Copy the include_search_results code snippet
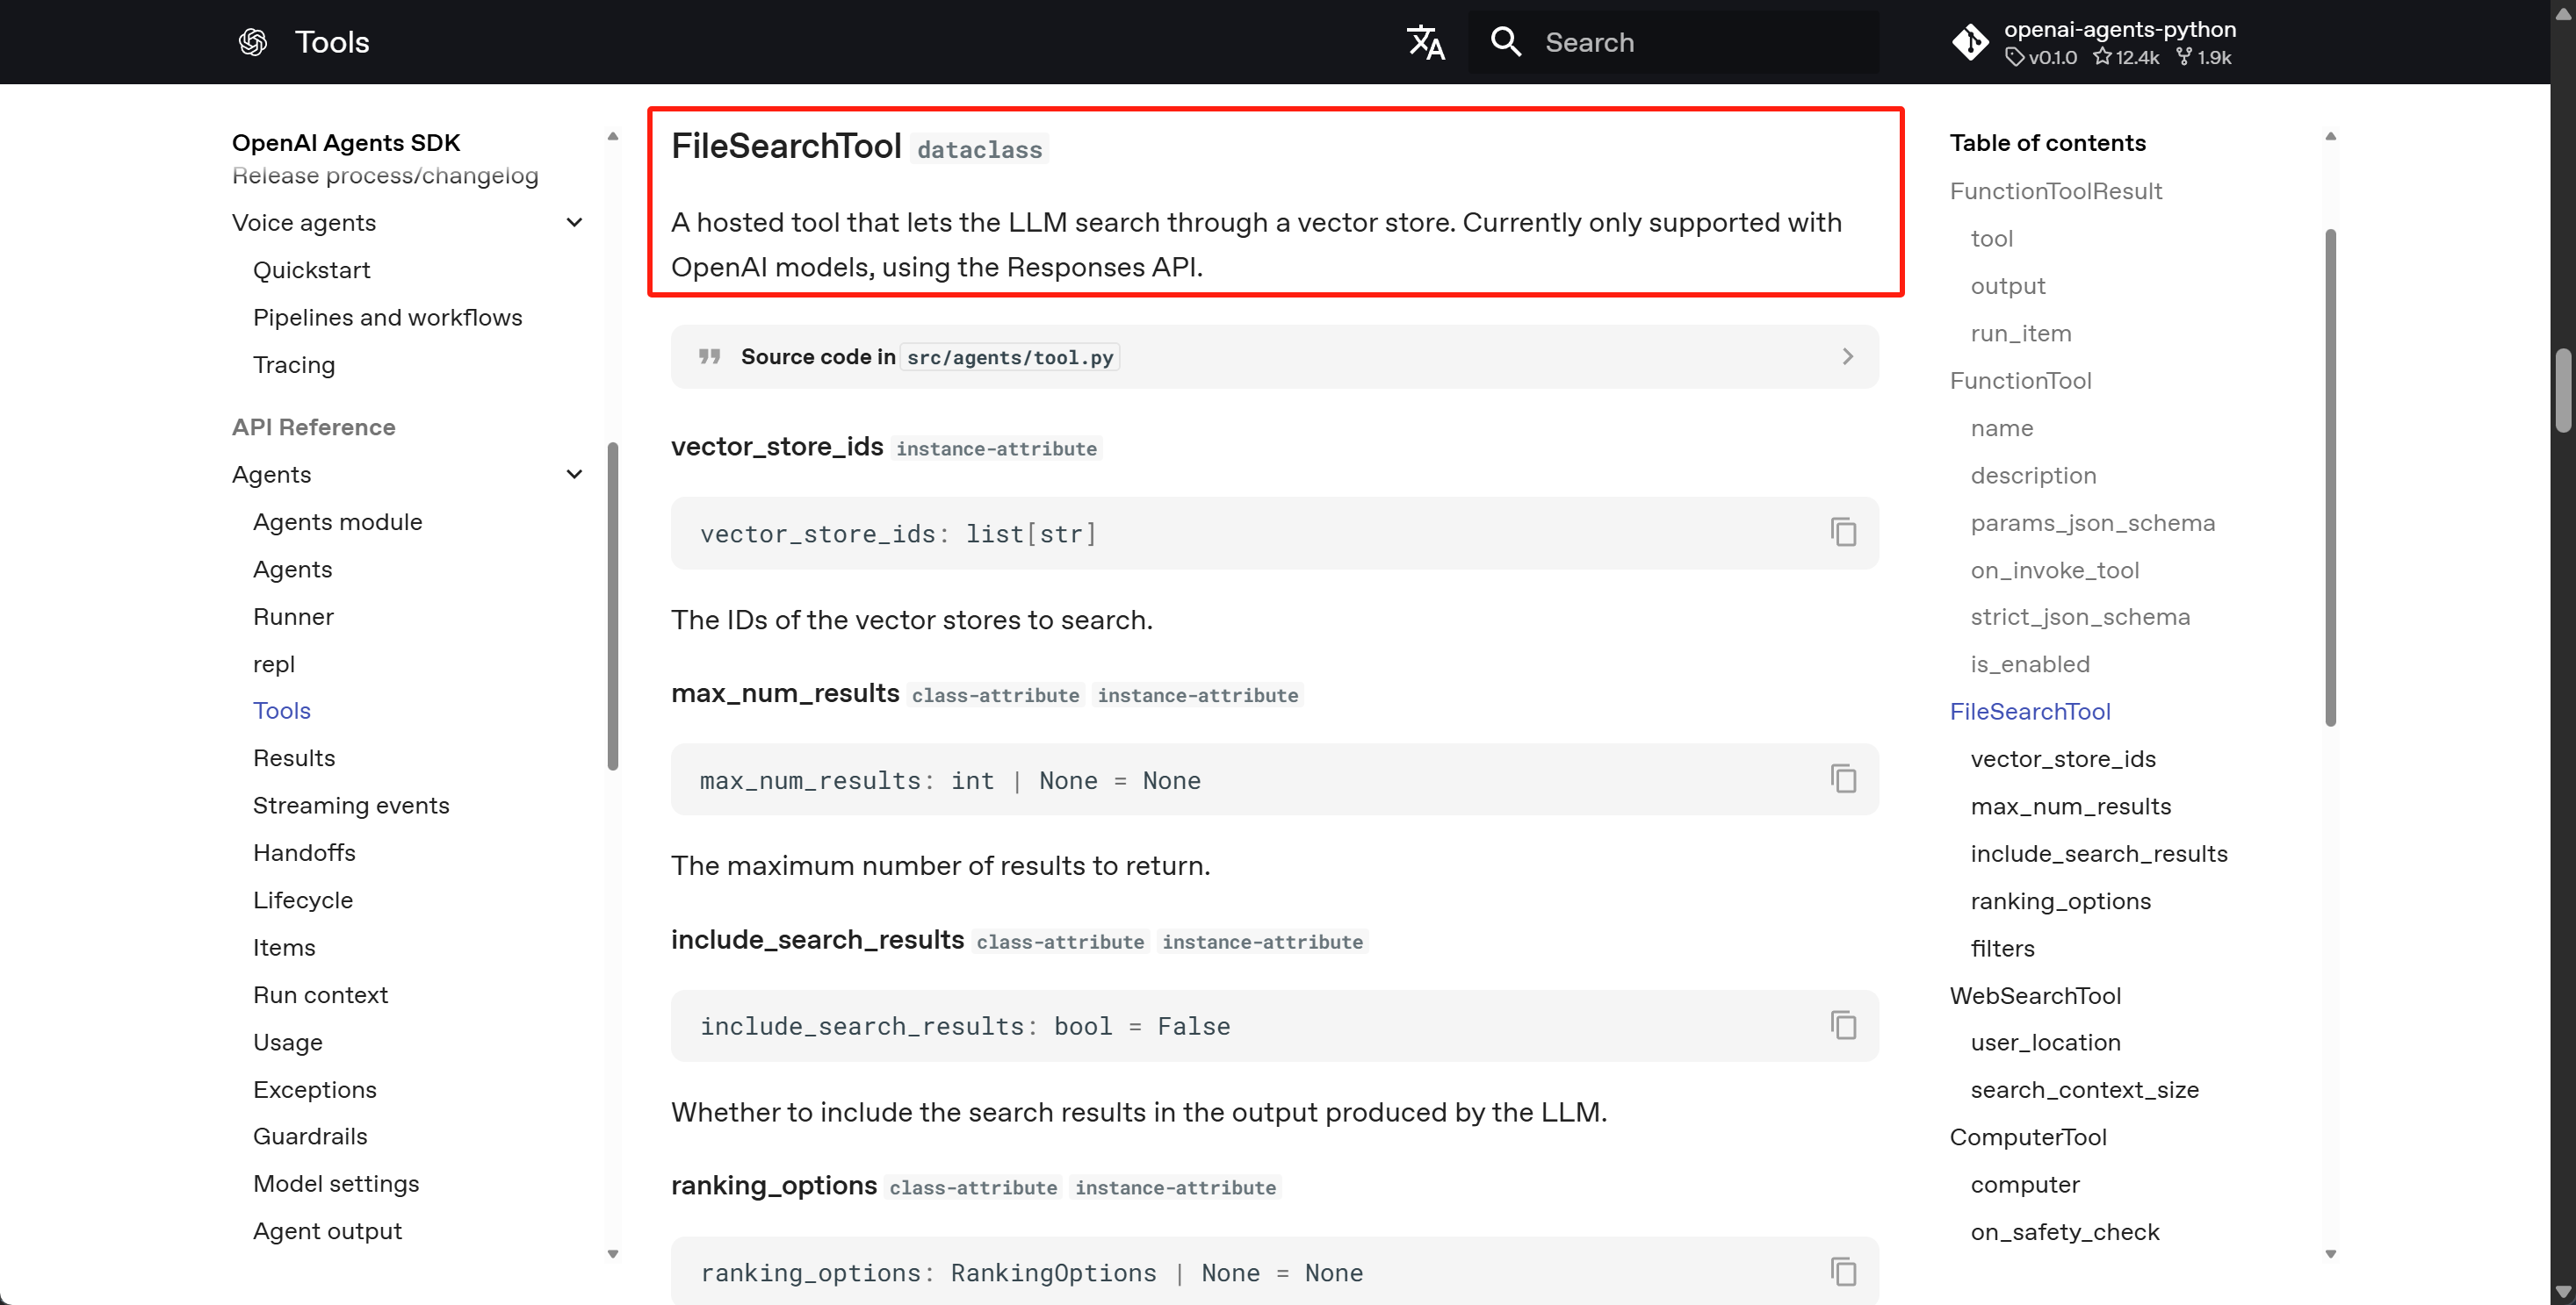 [1843, 1025]
